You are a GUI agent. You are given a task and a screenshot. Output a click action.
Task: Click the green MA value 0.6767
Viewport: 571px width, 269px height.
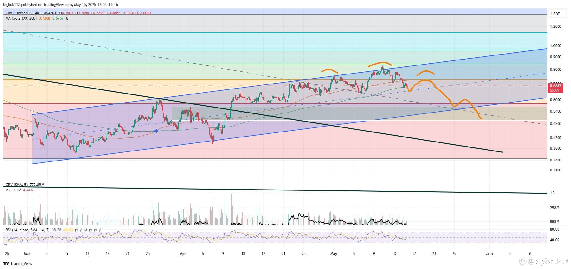pos(58,18)
